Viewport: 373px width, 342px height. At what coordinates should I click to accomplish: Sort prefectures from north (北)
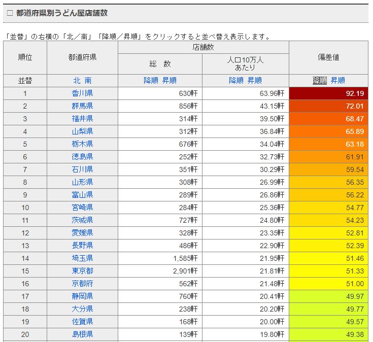point(77,81)
